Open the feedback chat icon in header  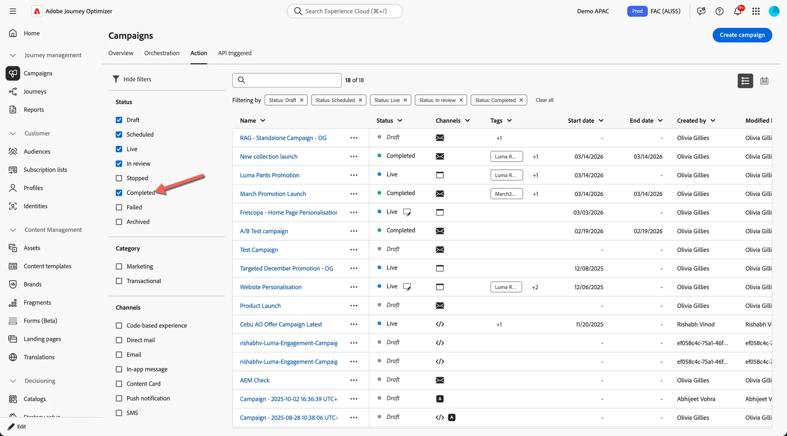coord(701,11)
